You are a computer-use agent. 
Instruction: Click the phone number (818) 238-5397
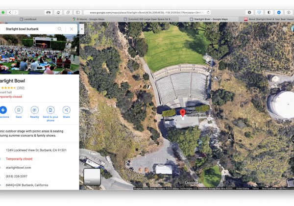pos(17,177)
